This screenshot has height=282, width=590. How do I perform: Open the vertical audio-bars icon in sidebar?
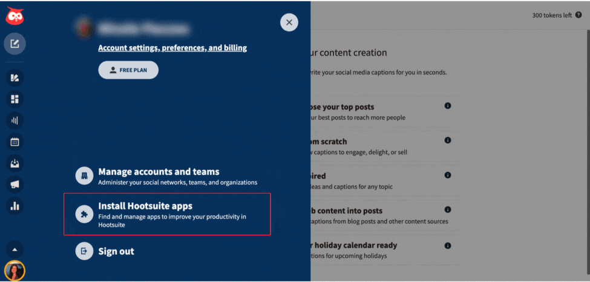[15, 121]
